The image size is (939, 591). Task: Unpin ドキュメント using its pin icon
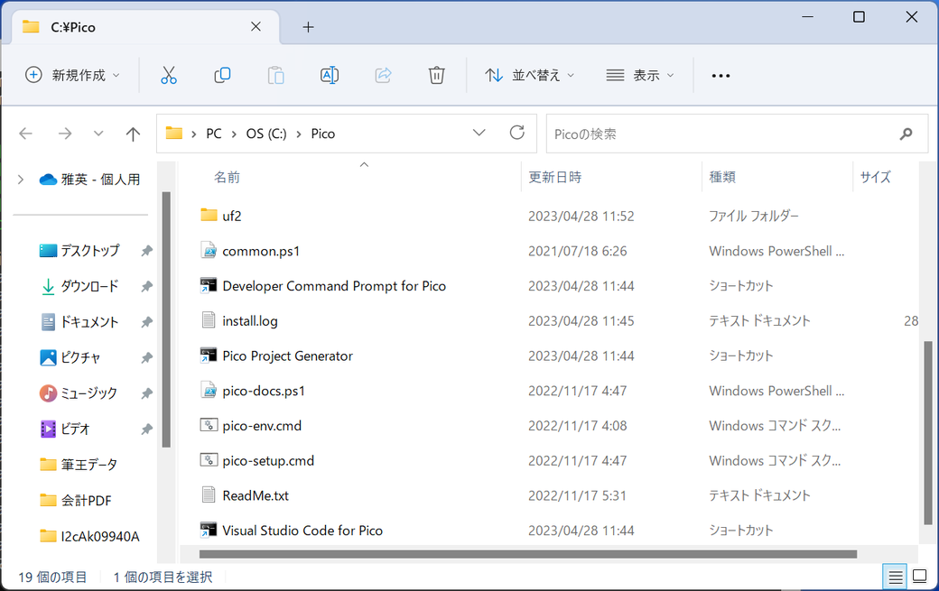(x=146, y=322)
